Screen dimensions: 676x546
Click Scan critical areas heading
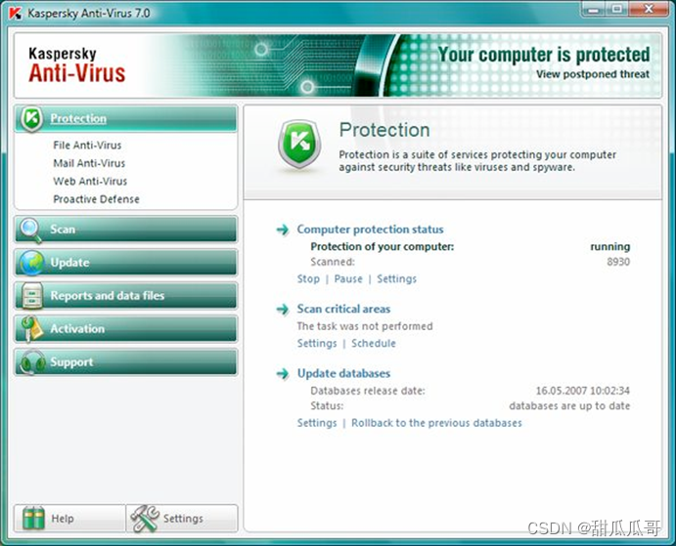343,310
